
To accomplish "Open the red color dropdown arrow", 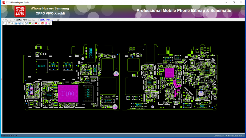I will [x=39, y=23].
